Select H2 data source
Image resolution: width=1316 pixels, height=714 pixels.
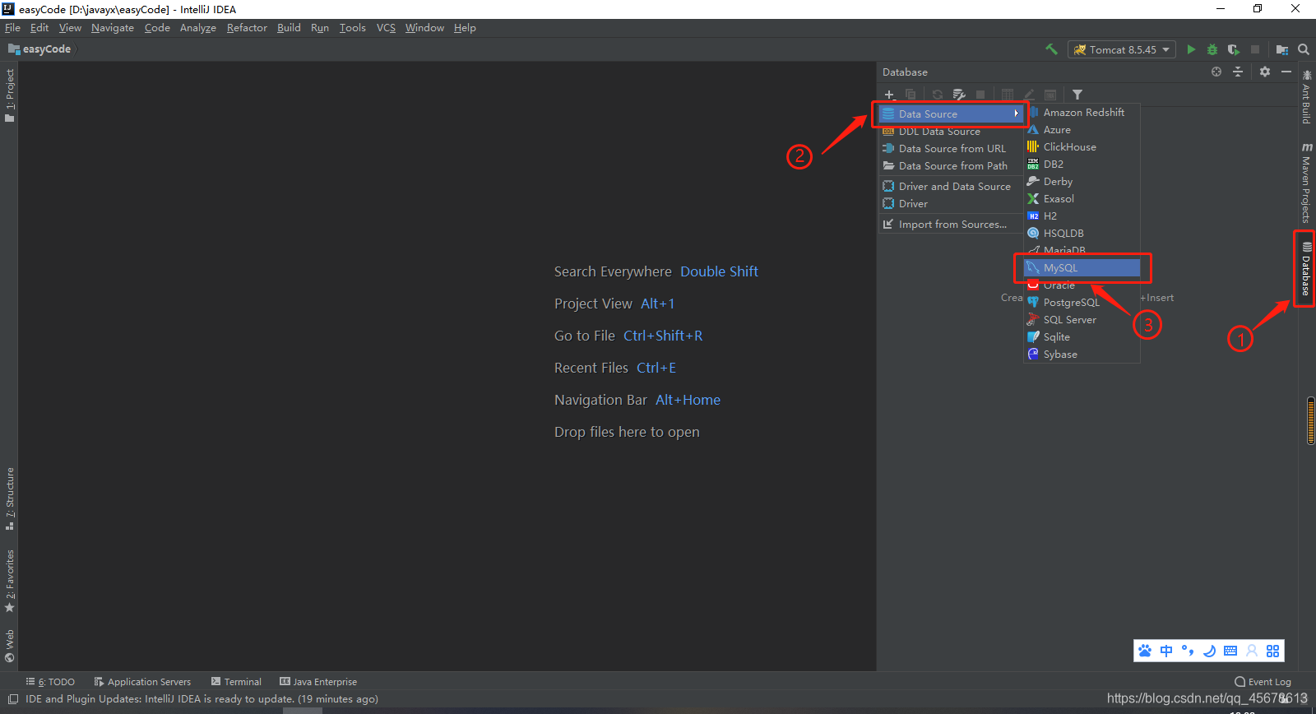[1082, 216]
